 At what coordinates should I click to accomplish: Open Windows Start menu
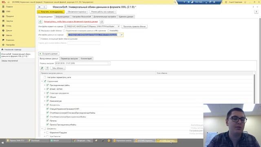point(2,143)
